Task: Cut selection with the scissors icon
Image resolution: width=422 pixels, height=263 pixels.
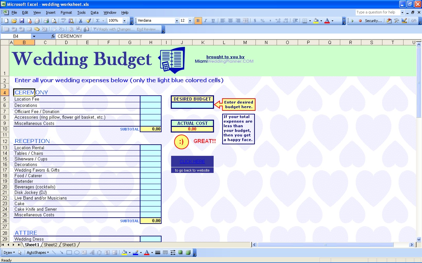Action: tap(80, 21)
